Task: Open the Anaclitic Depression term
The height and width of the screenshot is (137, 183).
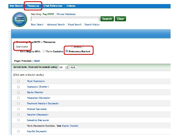Action: click(37, 131)
